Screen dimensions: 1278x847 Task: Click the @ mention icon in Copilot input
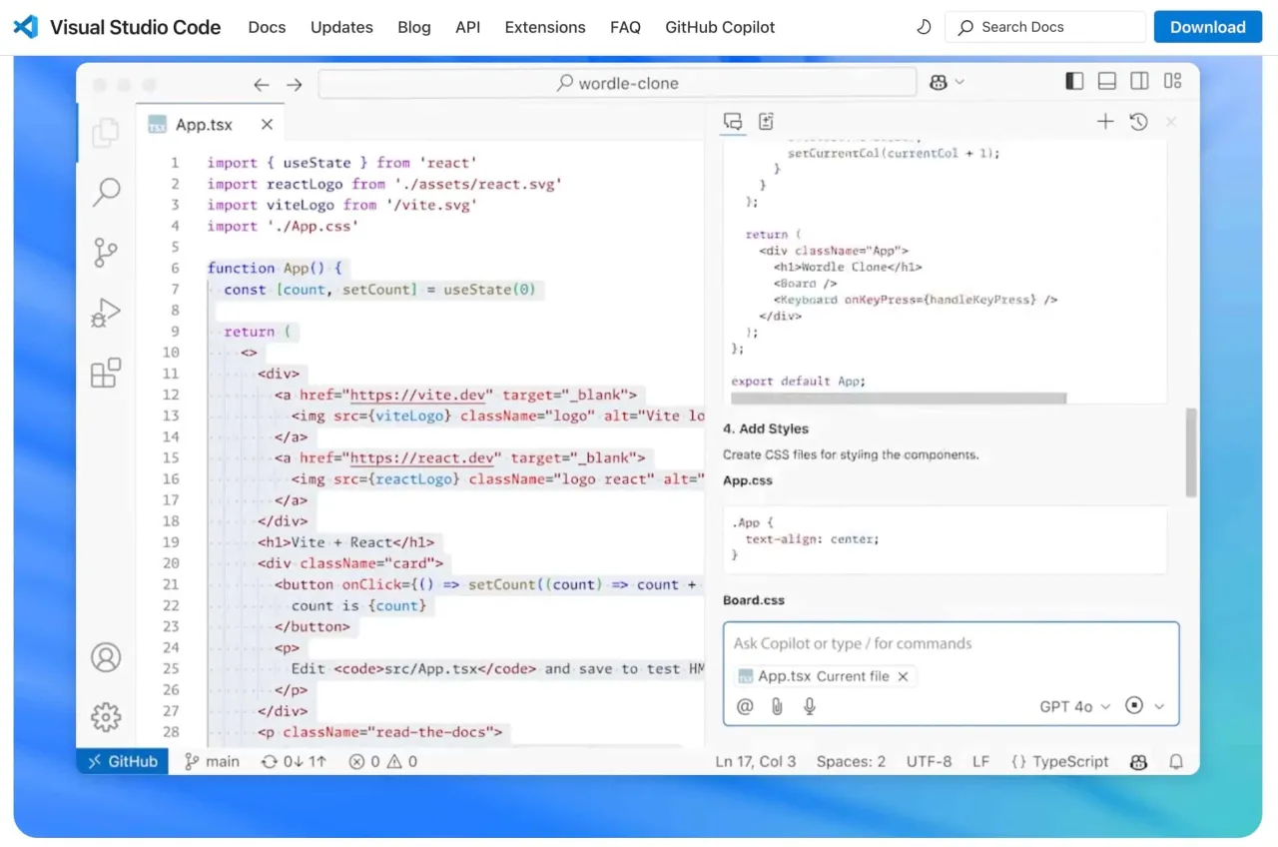tap(744, 706)
